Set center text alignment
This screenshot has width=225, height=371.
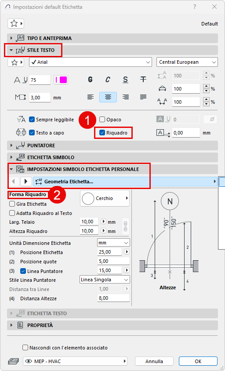(x=108, y=97)
